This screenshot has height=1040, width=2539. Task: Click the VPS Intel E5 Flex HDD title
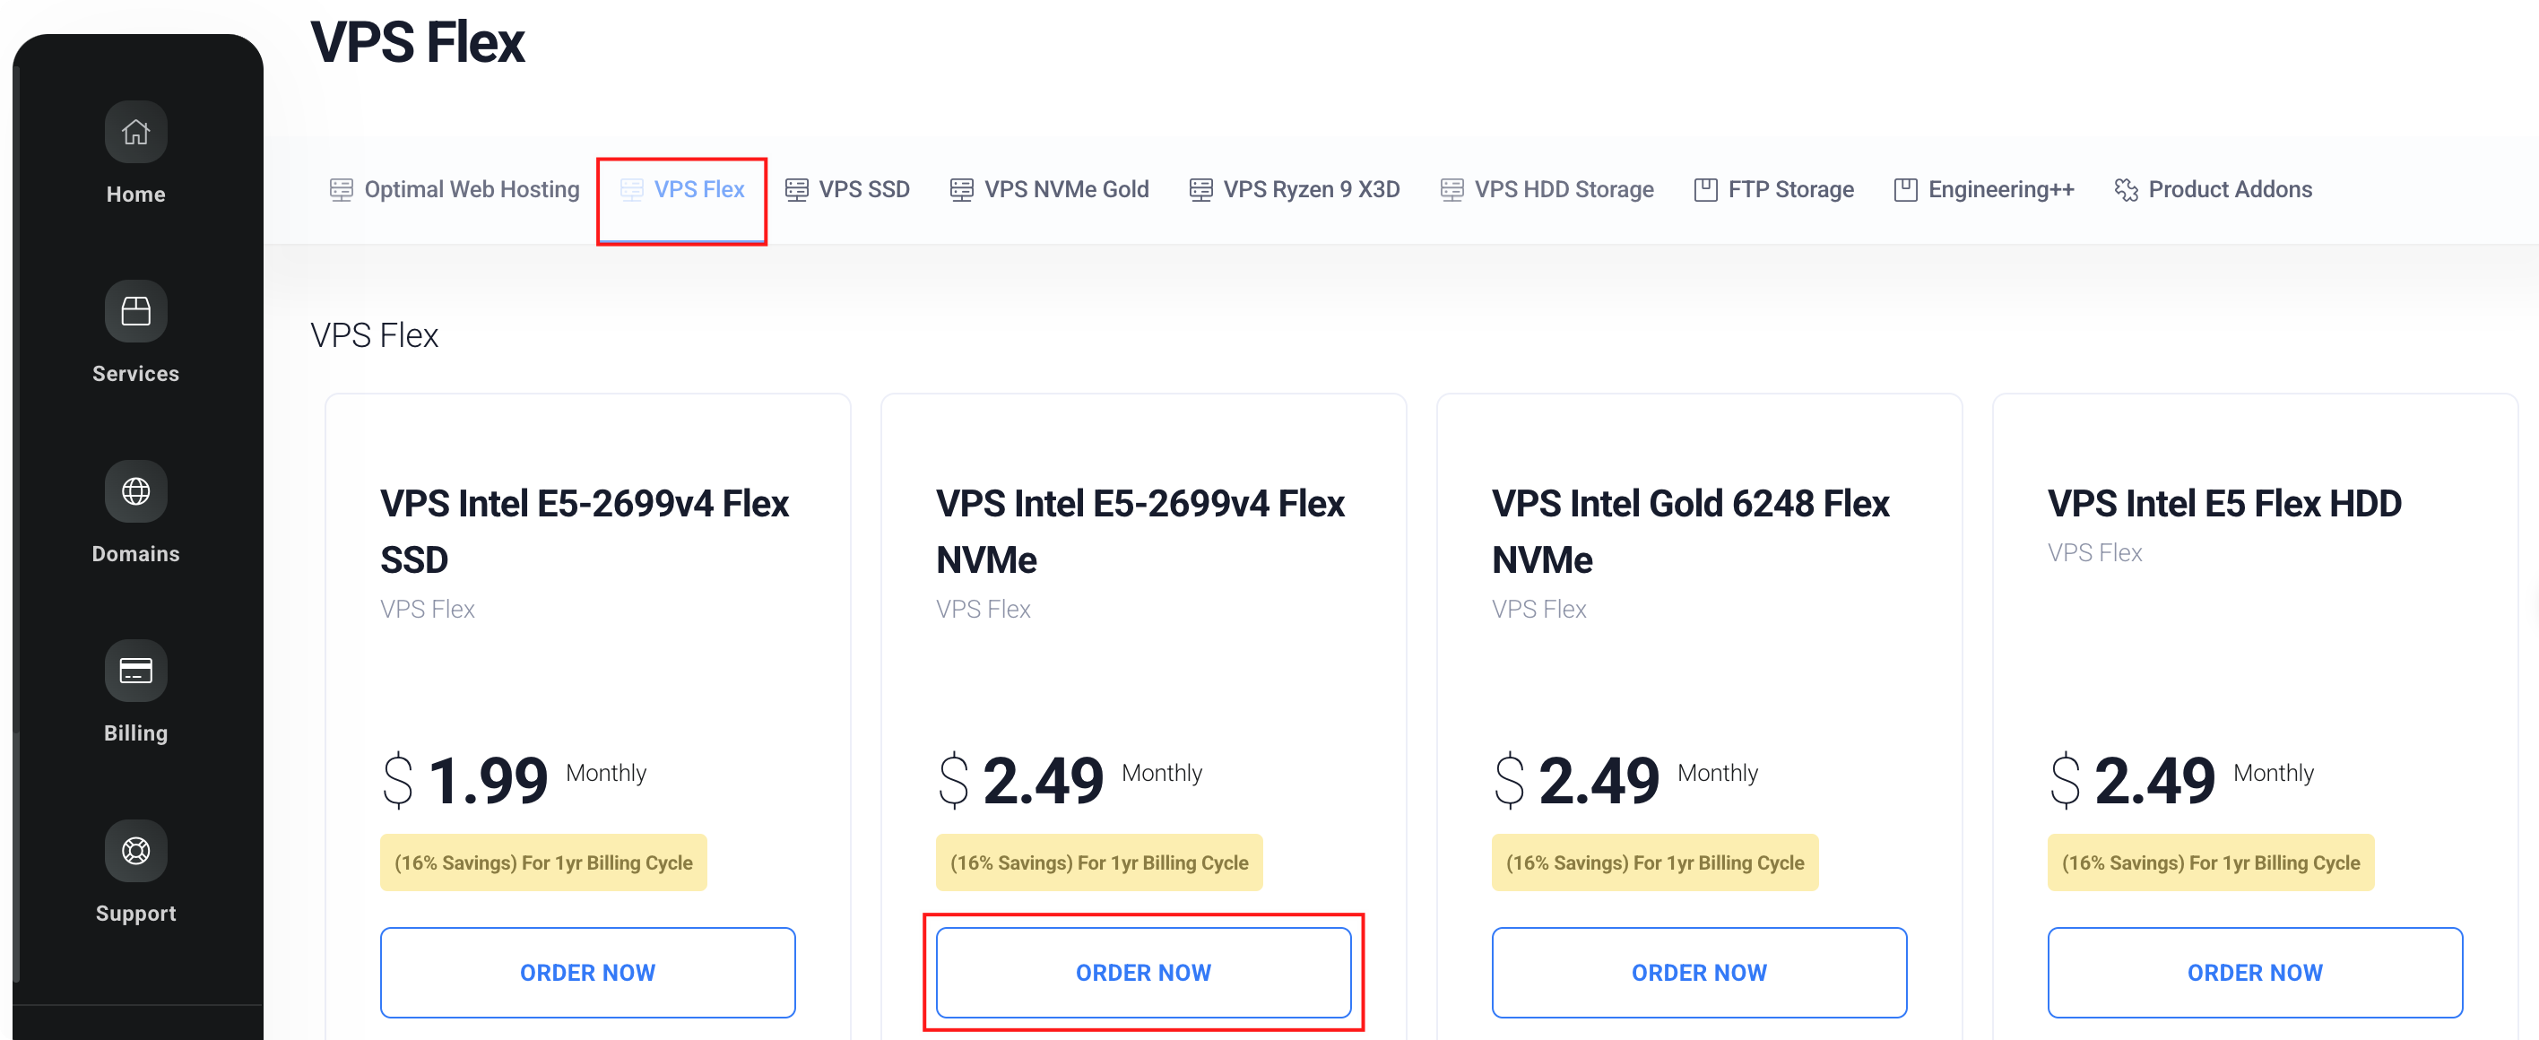(x=2224, y=504)
